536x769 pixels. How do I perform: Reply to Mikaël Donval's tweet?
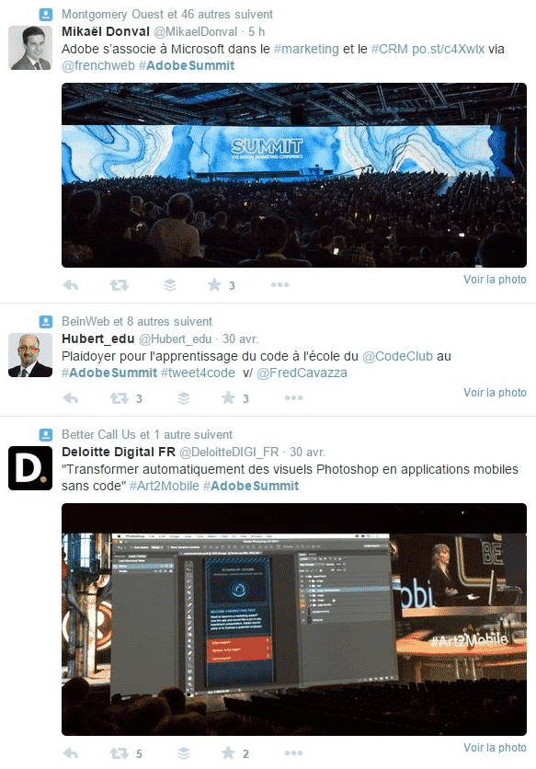(71, 285)
